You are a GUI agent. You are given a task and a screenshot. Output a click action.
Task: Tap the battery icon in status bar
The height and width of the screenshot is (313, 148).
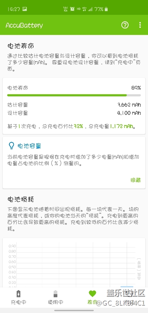(106, 9)
